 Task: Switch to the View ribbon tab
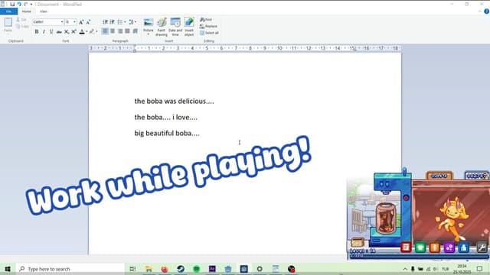[x=43, y=11]
